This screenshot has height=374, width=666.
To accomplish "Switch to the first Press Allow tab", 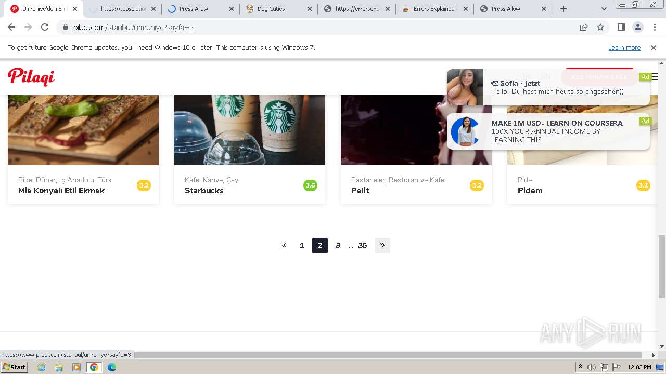I will 200,9.
